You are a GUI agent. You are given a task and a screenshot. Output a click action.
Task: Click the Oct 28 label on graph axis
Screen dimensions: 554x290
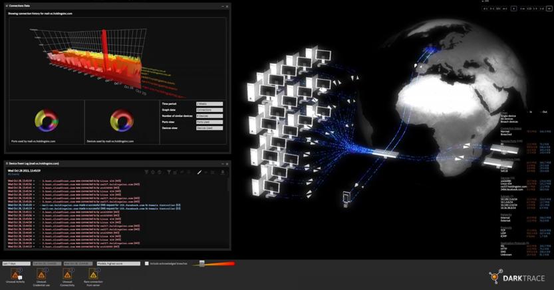pos(128,87)
